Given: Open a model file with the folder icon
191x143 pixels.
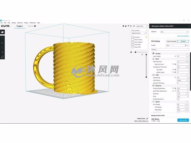Looking at the screenshot, I should pos(2,32).
